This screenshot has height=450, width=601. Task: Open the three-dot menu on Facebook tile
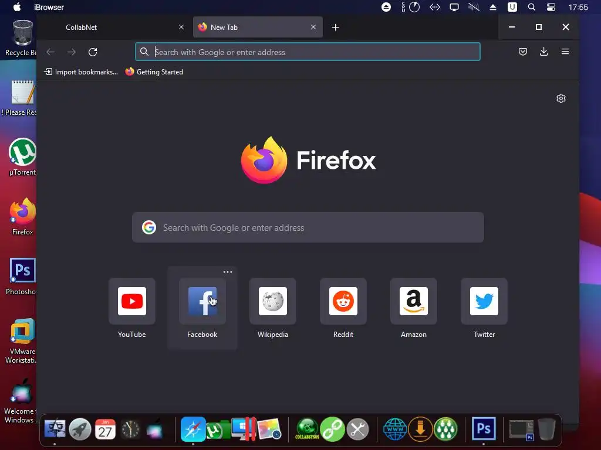click(x=228, y=272)
